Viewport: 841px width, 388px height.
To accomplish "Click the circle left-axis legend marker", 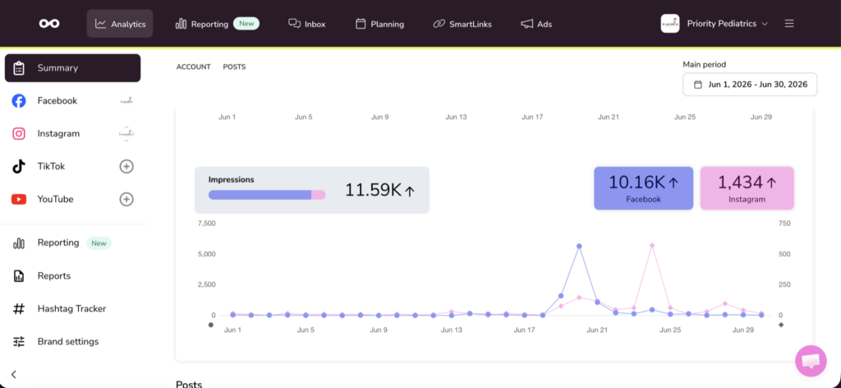I will [211, 325].
